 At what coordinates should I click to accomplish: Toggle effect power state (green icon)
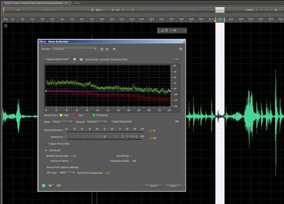(x=44, y=186)
